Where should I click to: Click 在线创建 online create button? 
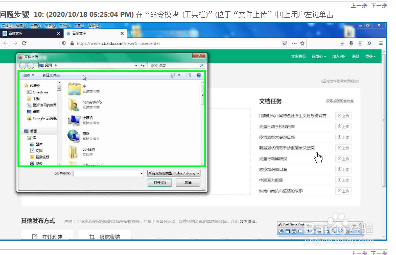click(47, 236)
